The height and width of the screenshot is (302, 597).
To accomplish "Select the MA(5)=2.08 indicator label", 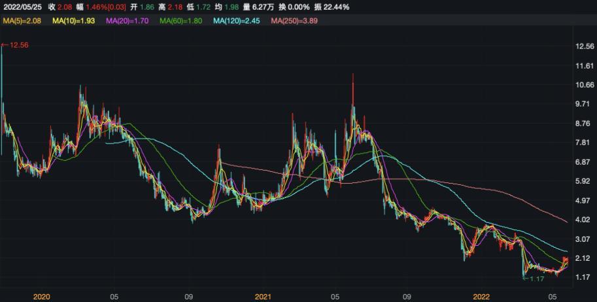I will [22, 20].
